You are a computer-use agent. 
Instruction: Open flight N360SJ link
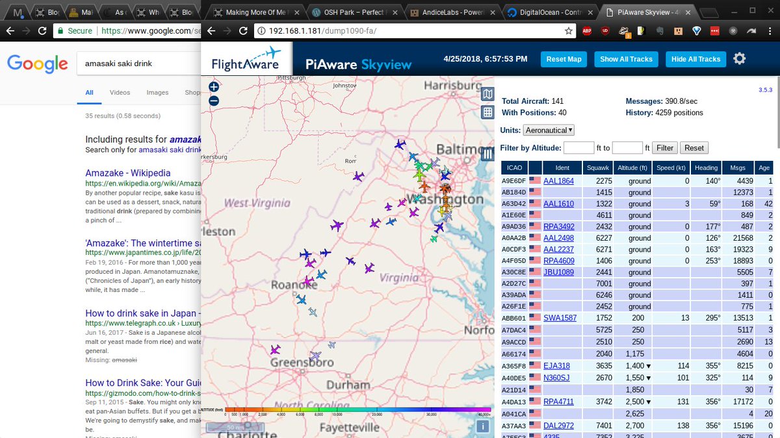point(556,378)
